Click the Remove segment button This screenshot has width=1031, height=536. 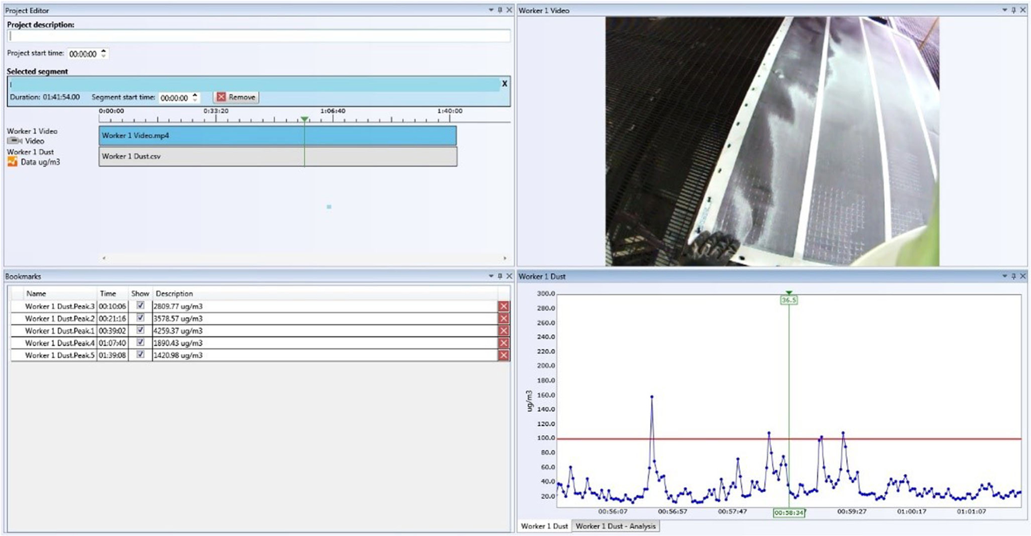[236, 97]
